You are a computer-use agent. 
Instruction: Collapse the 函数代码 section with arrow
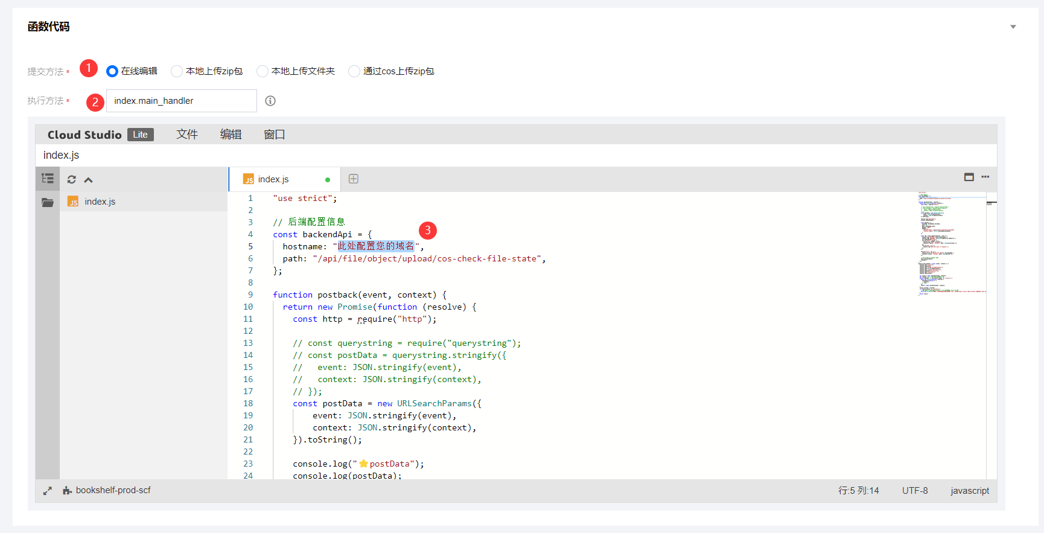pyautogui.click(x=1013, y=27)
